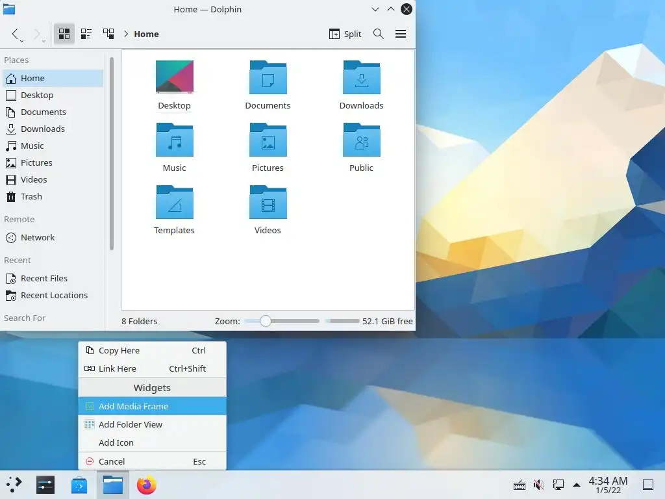Open Network under Remote

click(x=53, y=238)
